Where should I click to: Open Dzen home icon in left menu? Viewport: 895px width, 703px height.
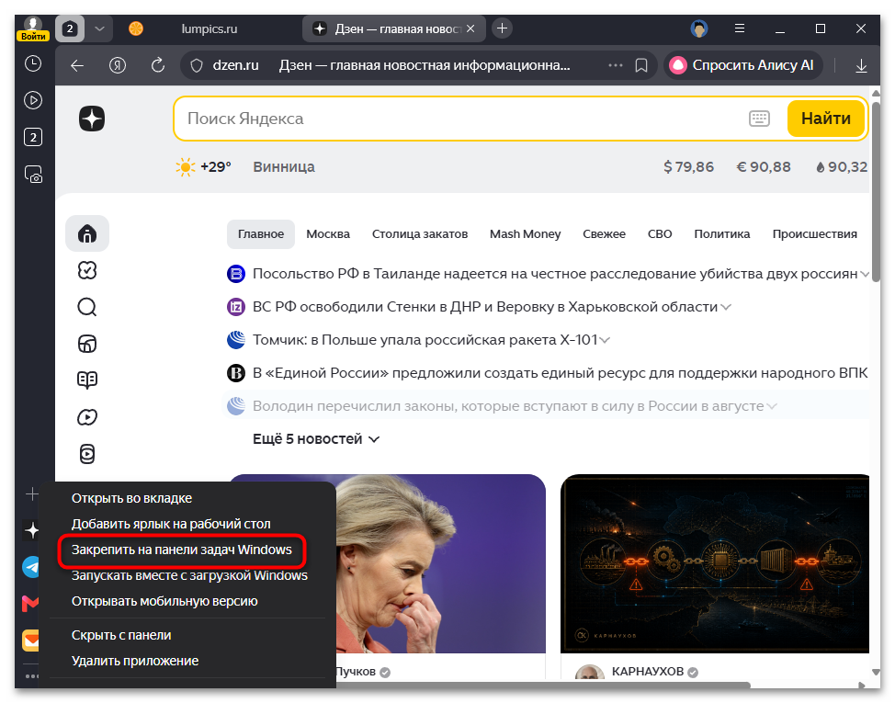click(87, 234)
